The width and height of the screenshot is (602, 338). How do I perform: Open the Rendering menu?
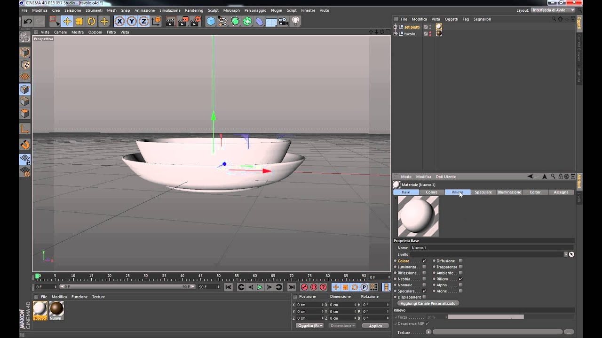click(x=194, y=10)
